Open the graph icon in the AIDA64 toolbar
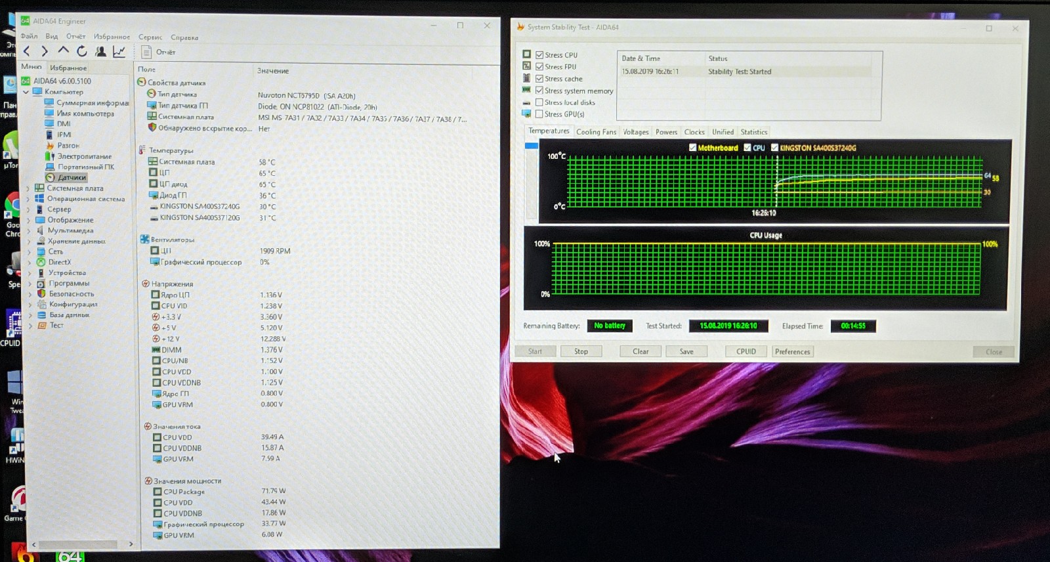1050x562 pixels. click(119, 51)
